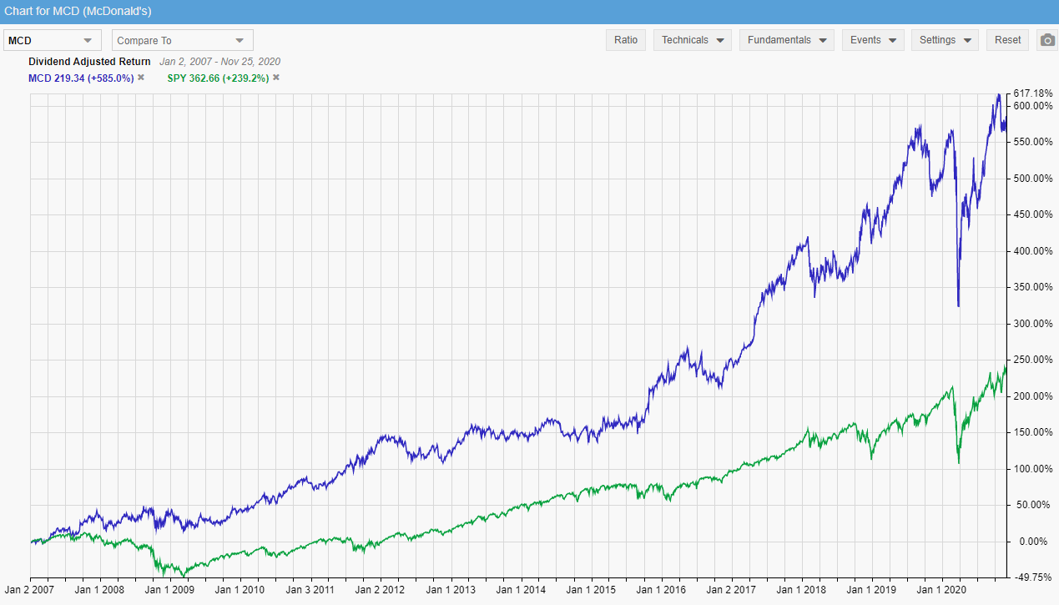The image size is (1059, 605).
Task: Remove SPY series with its x icon
Action: [276, 78]
